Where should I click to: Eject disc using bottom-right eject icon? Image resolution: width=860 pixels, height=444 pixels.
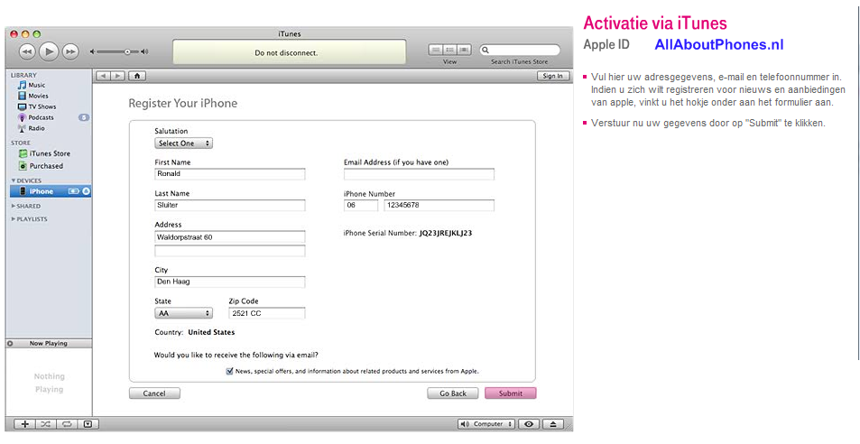(x=554, y=423)
